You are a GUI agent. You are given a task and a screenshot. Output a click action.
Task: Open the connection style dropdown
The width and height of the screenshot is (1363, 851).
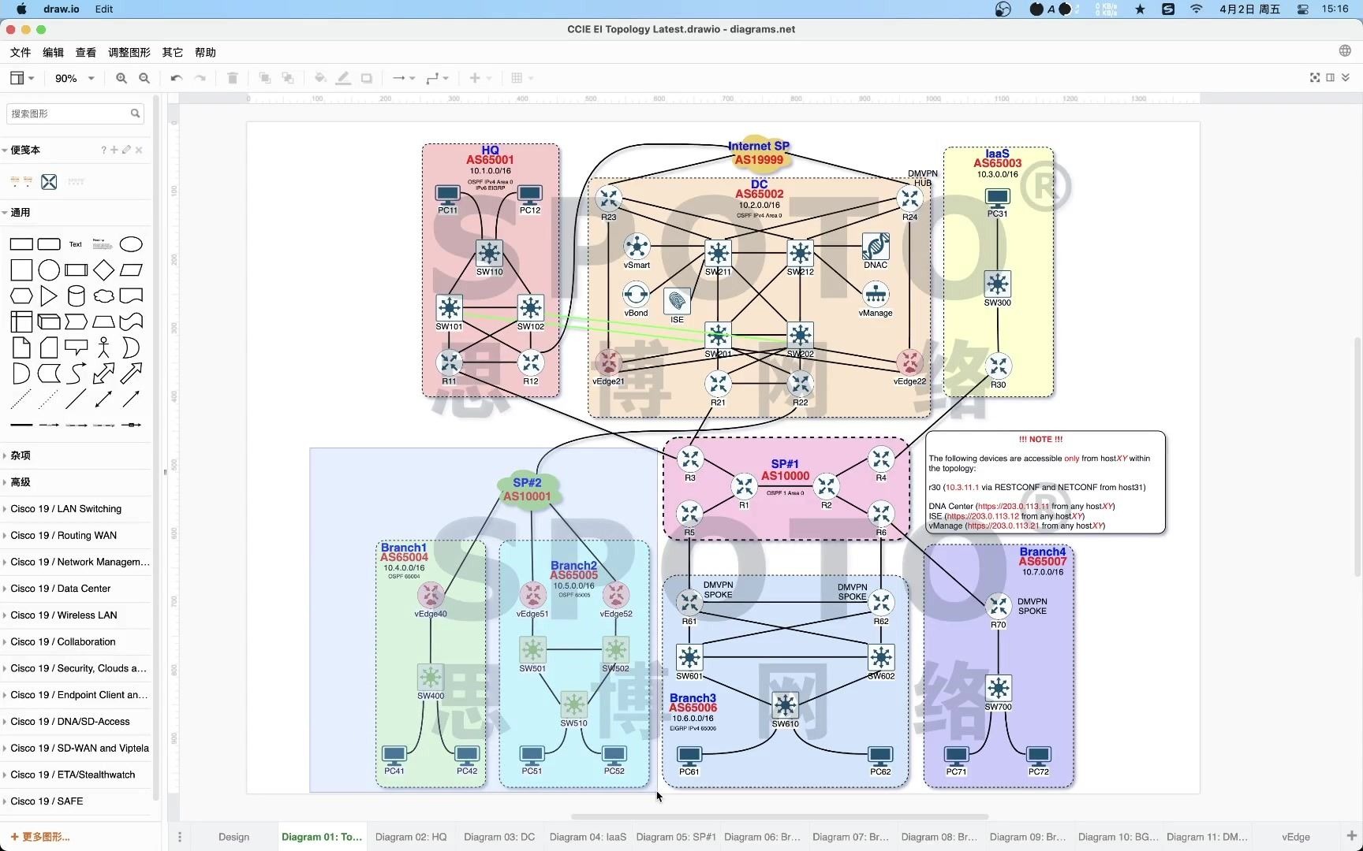click(x=403, y=78)
